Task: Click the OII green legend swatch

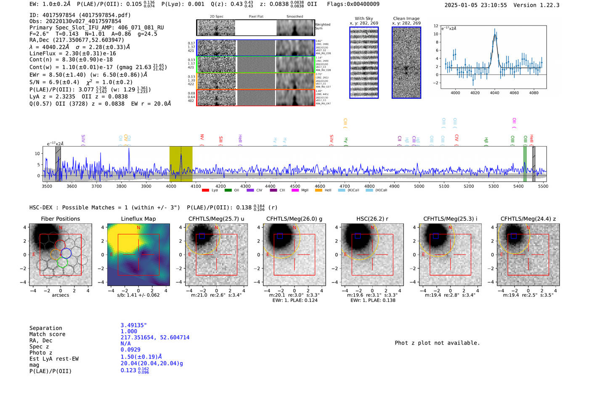Action: coord(228,190)
